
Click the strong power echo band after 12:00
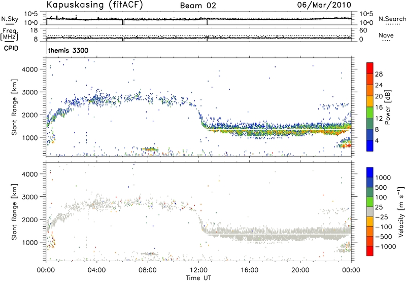pos(278,129)
